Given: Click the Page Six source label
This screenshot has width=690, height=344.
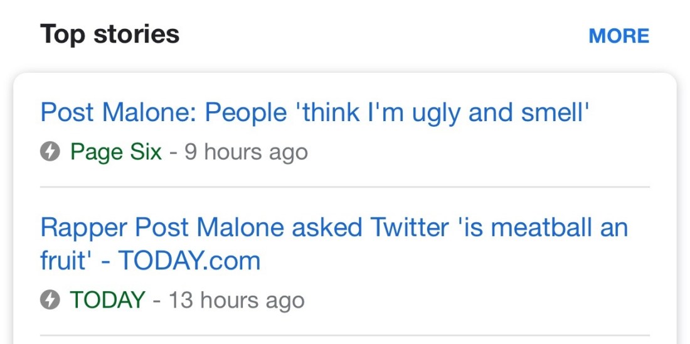Looking at the screenshot, I should point(116,152).
